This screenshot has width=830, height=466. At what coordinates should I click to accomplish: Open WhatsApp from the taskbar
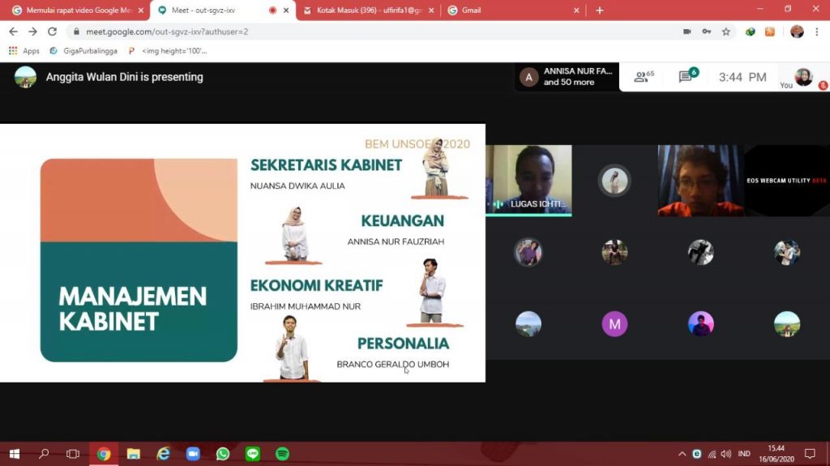(222, 454)
